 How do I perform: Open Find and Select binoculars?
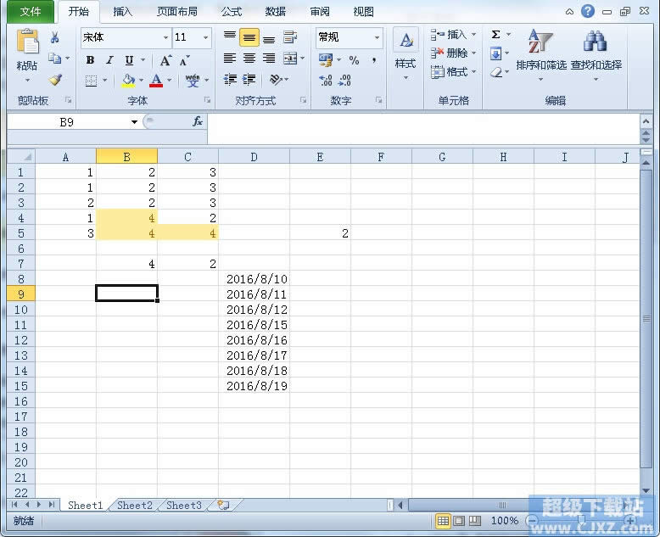point(595,42)
